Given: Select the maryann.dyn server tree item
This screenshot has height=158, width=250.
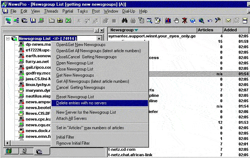Looking at the screenshot, I should tap(38, 90).
